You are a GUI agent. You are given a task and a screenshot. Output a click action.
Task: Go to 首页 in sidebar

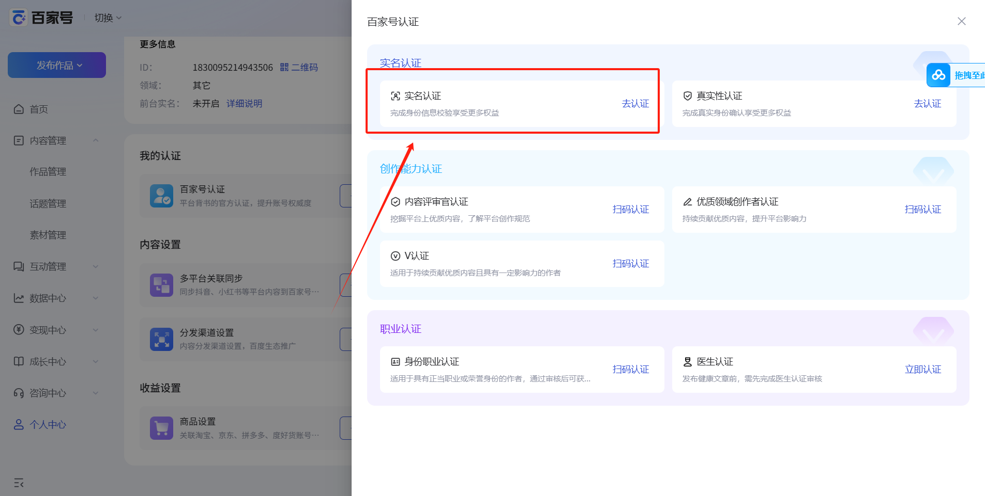point(39,109)
